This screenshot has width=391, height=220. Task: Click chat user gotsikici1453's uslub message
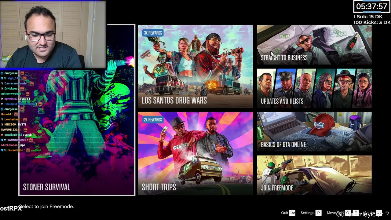tap(28, 135)
